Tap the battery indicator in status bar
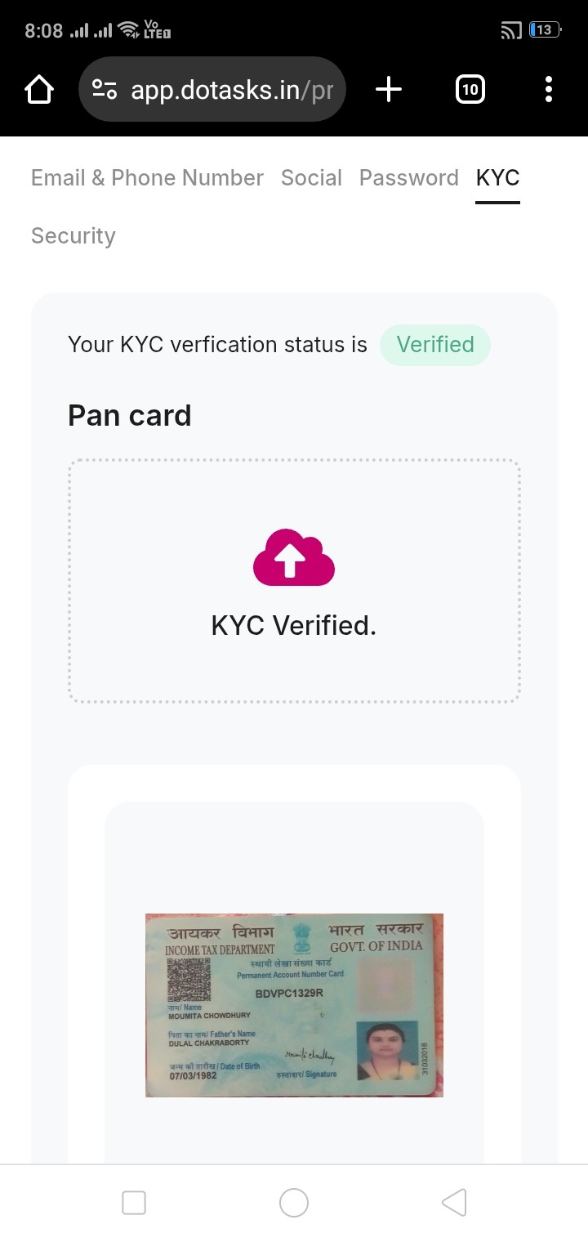The width and height of the screenshot is (588, 1242). (545, 30)
